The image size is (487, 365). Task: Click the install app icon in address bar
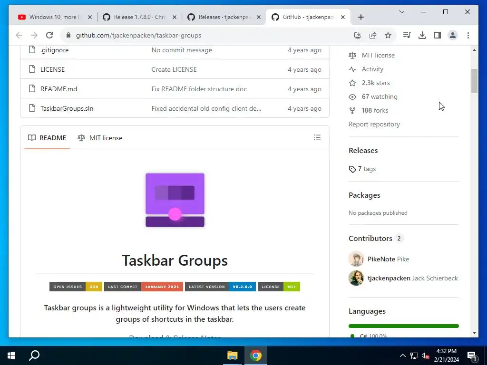point(358,35)
